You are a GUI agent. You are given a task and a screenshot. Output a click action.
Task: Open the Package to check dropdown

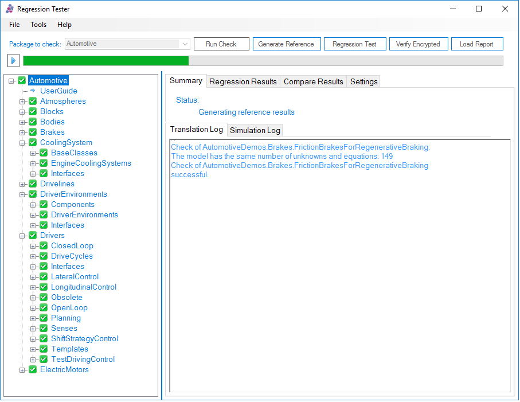127,44
